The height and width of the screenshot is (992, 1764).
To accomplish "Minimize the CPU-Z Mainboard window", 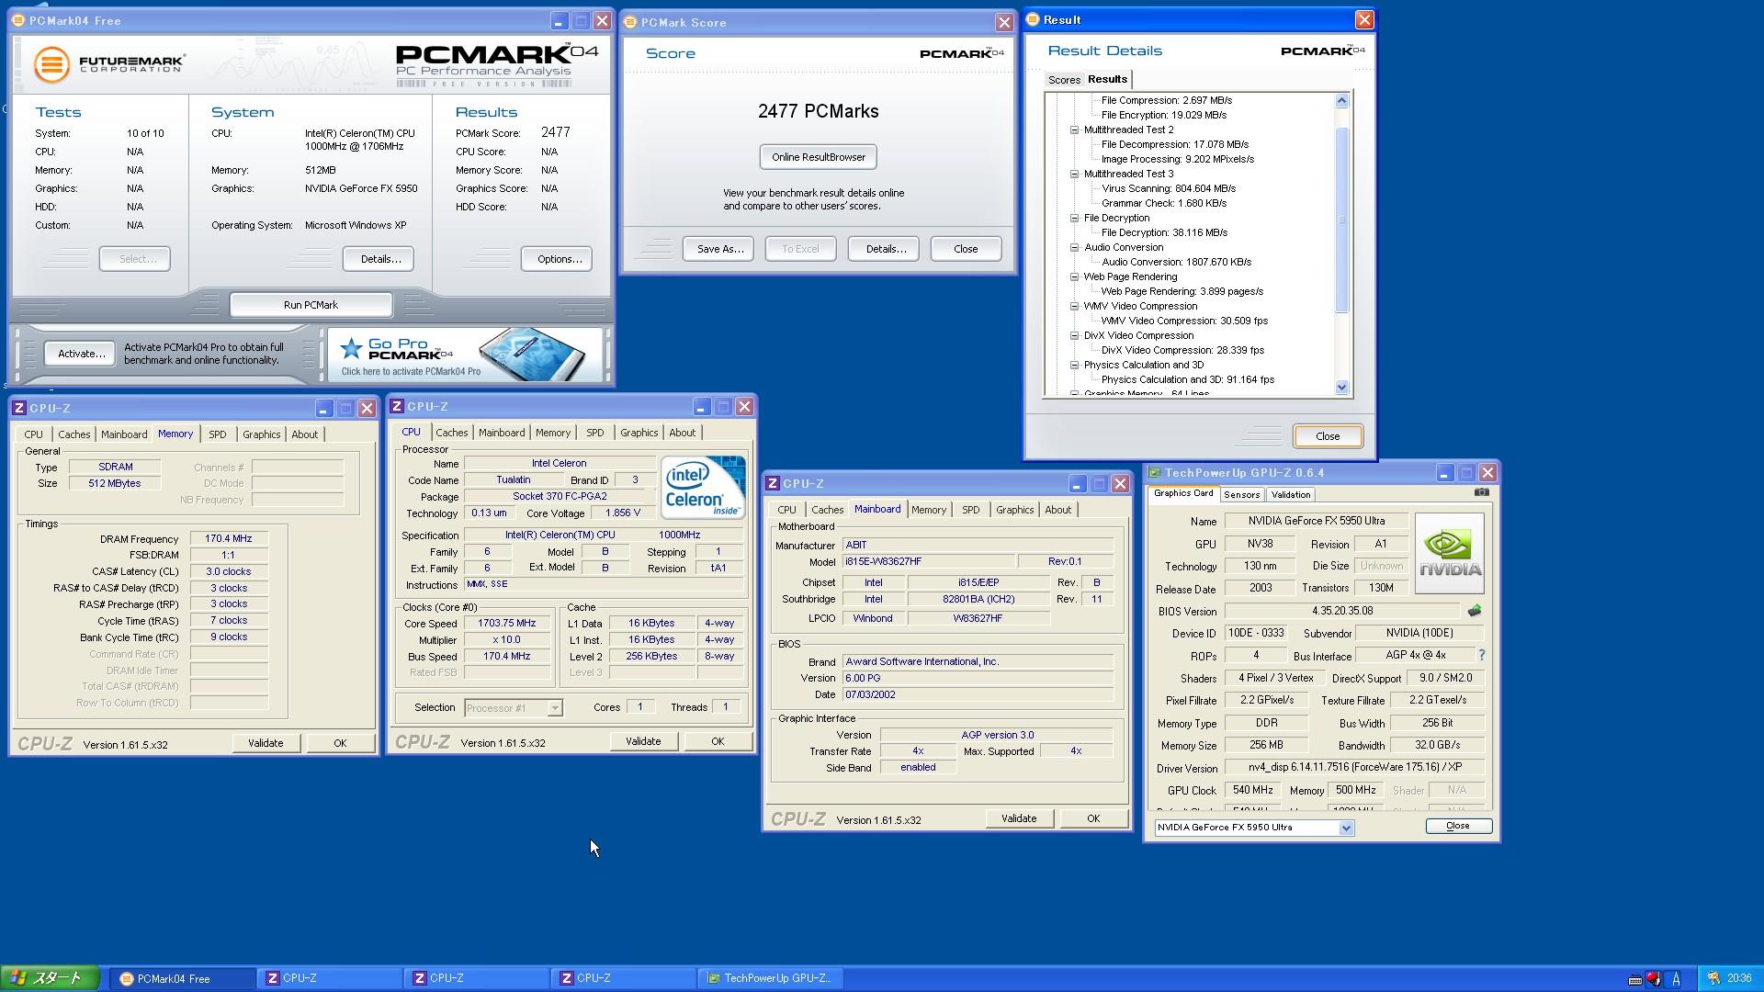I will click(x=1077, y=483).
